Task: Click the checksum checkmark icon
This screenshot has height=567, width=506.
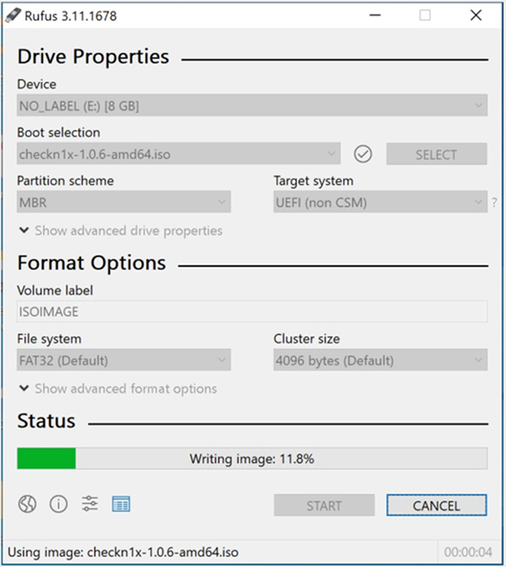Action: tap(363, 154)
